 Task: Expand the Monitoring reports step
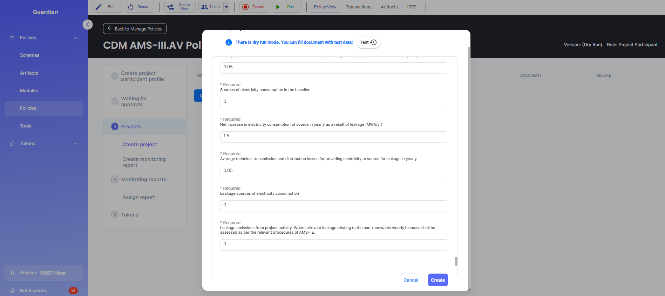(115, 179)
